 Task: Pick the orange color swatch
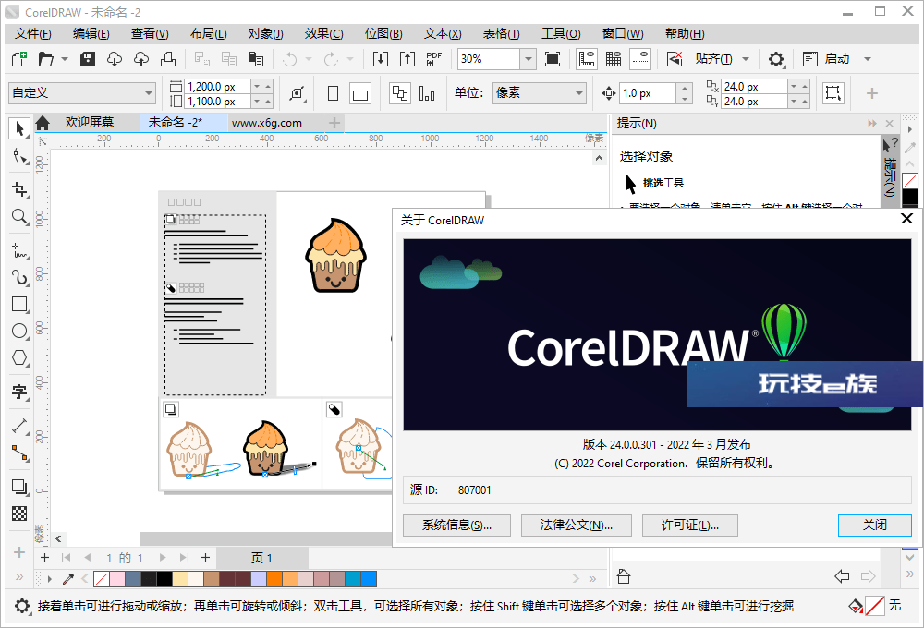(274, 579)
